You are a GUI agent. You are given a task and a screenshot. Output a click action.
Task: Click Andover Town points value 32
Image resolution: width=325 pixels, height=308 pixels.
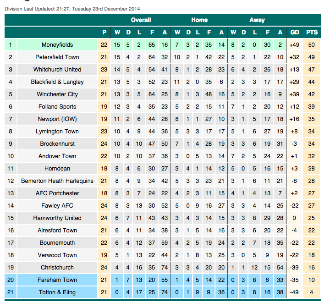(x=311, y=156)
